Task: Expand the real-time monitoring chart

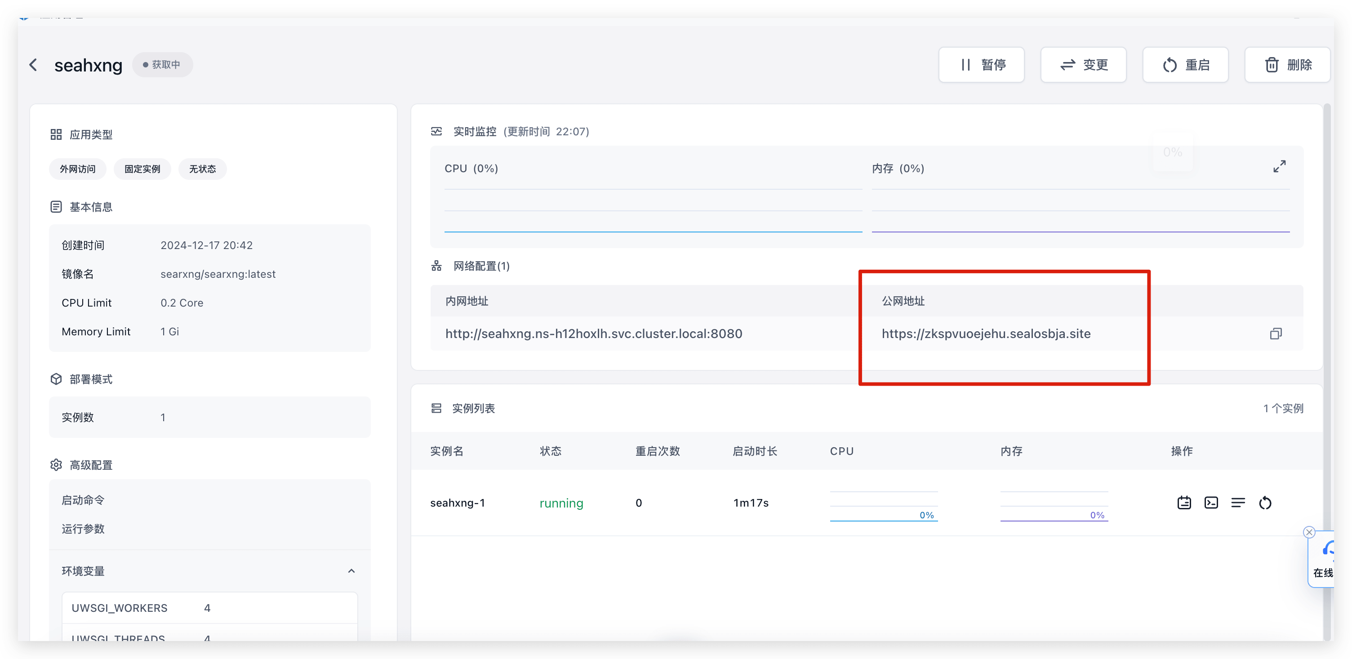Action: point(1279,166)
